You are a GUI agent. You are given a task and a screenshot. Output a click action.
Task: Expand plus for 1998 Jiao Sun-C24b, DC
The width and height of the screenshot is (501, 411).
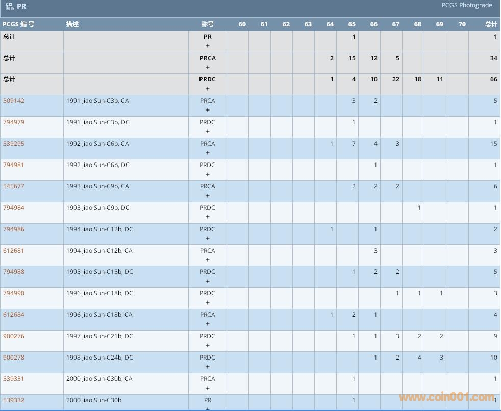coord(208,367)
